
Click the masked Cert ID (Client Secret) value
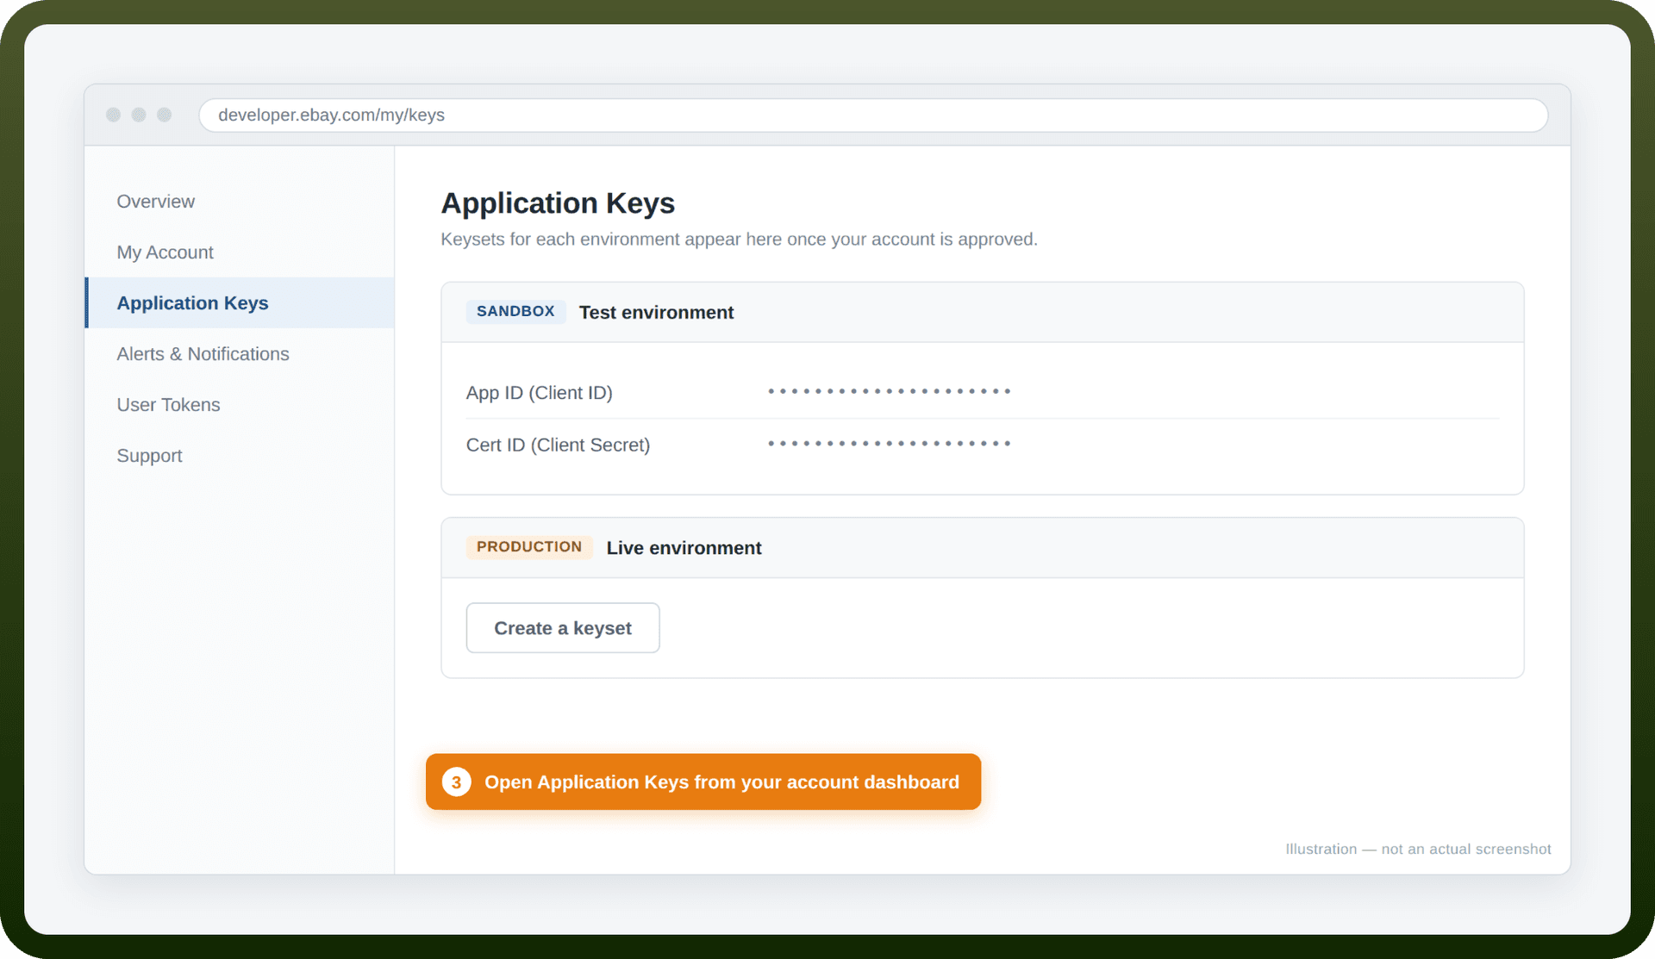[889, 445]
